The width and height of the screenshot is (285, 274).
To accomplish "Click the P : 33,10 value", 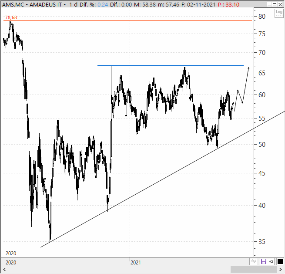I will click(228, 4).
